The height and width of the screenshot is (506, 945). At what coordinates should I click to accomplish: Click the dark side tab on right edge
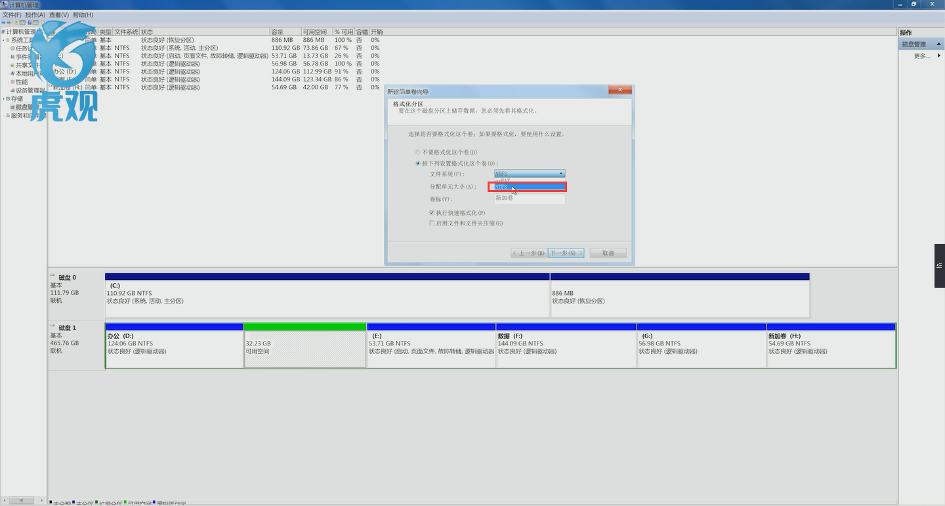[x=940, y=265]
